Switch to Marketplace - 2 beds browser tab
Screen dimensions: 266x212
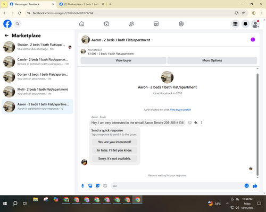(81, 4)
